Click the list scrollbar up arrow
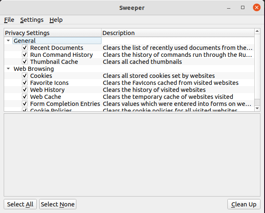The width and height of the screenshot is (265, 213). click(x=257, y=31)
